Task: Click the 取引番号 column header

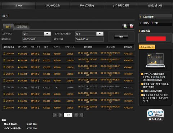Action: [128, 47]
